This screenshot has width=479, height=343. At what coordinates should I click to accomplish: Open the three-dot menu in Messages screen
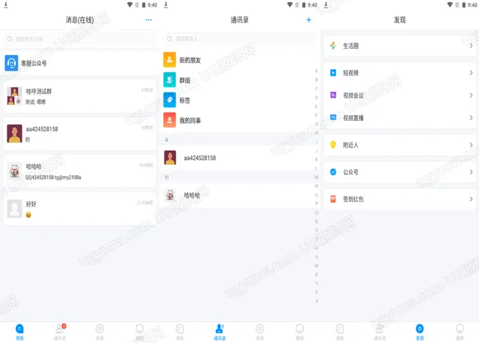pos(149,20)
